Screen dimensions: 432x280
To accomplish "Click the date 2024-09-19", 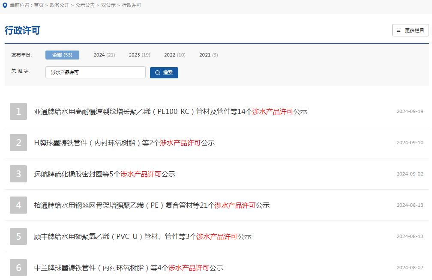I will [410, 111].
